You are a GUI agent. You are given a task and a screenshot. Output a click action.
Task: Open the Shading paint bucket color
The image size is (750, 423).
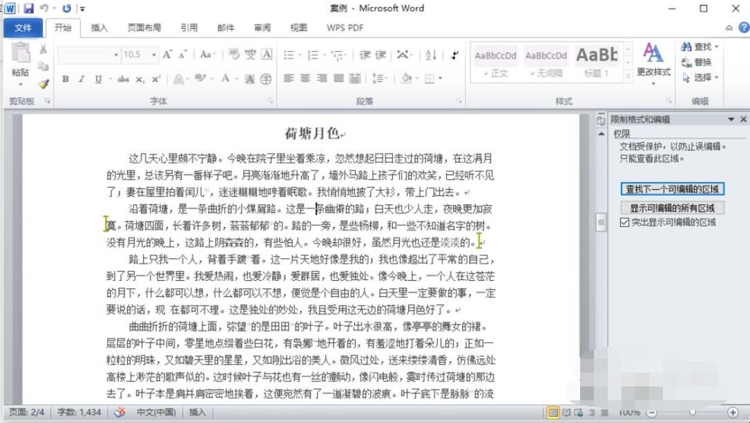coord(406,79)
